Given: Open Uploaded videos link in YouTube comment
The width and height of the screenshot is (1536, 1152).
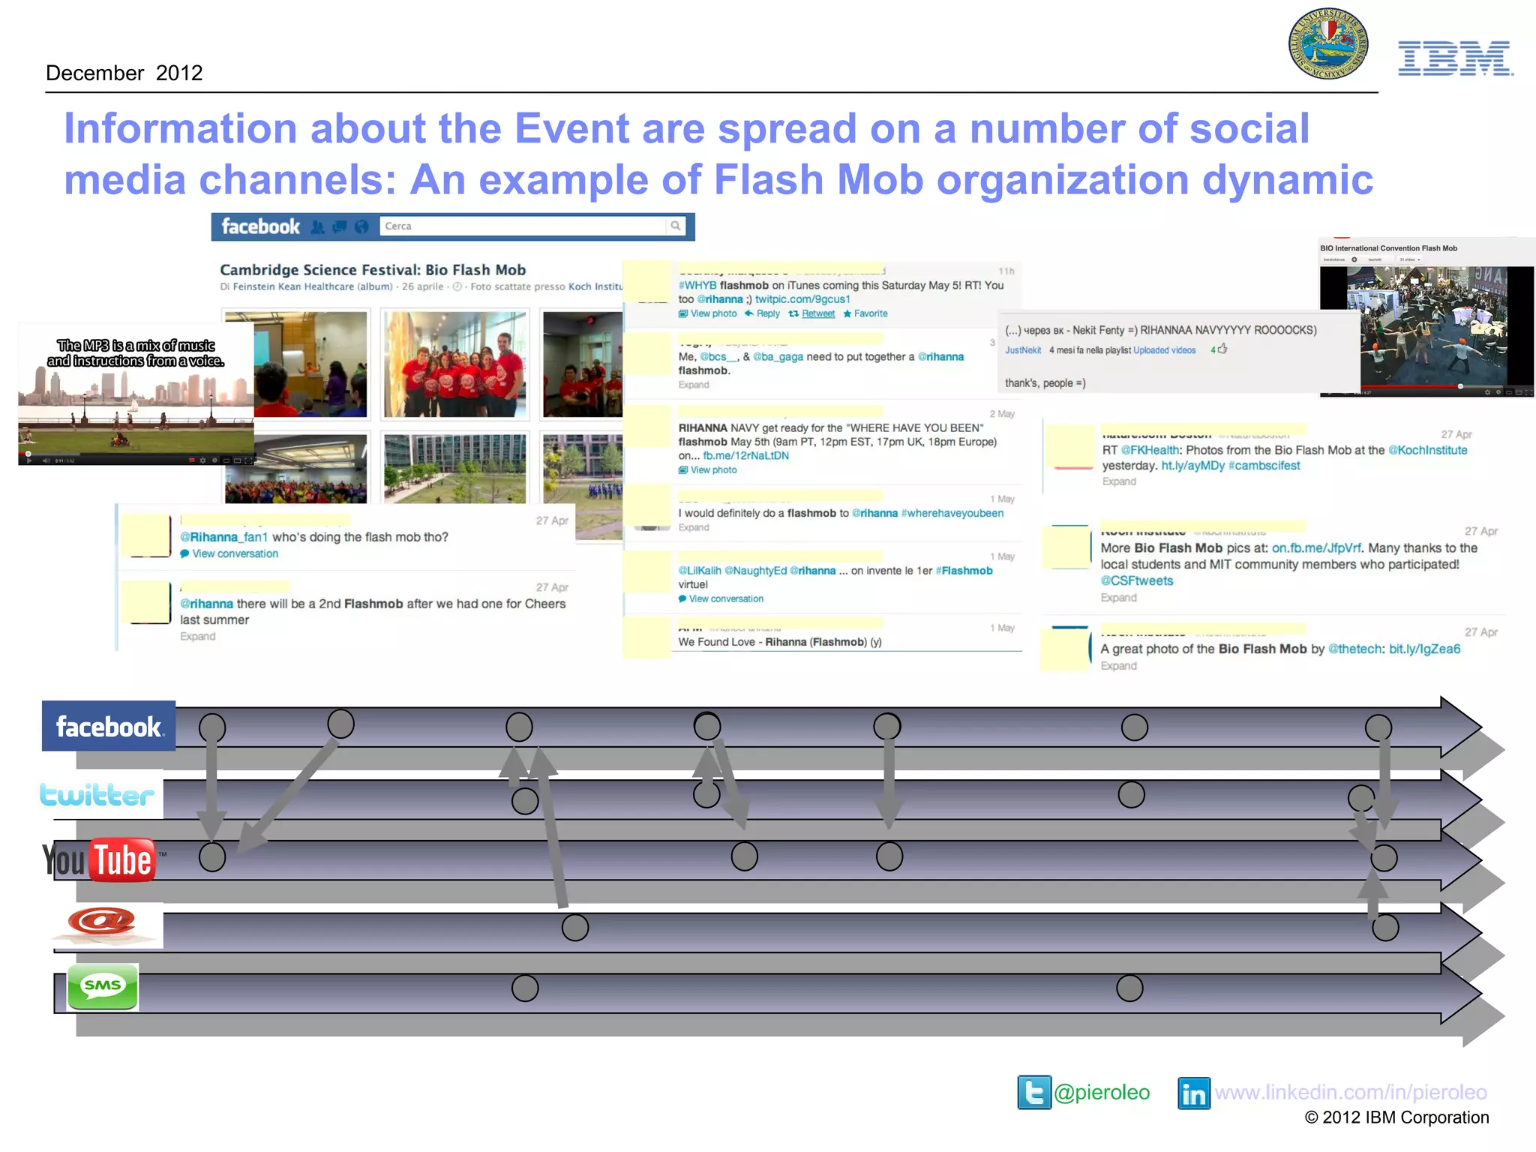Looking at the screenshot, I should point(1164,350).
